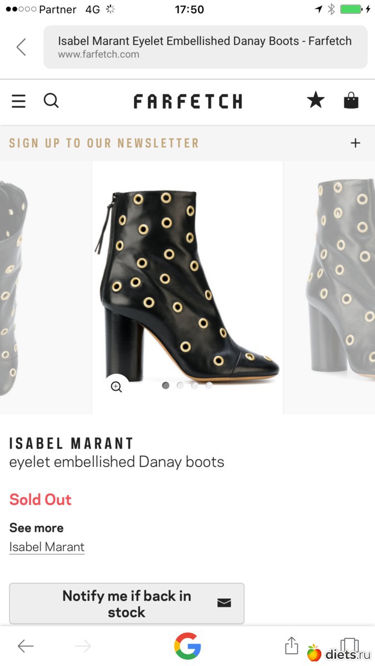Tap the zoom magnifier on boot image

click(x=116, y=387)
